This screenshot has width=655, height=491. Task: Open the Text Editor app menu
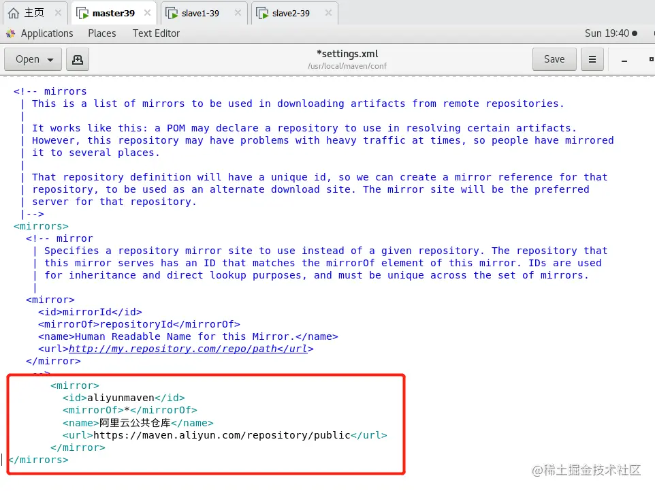[x=156, y=33]
